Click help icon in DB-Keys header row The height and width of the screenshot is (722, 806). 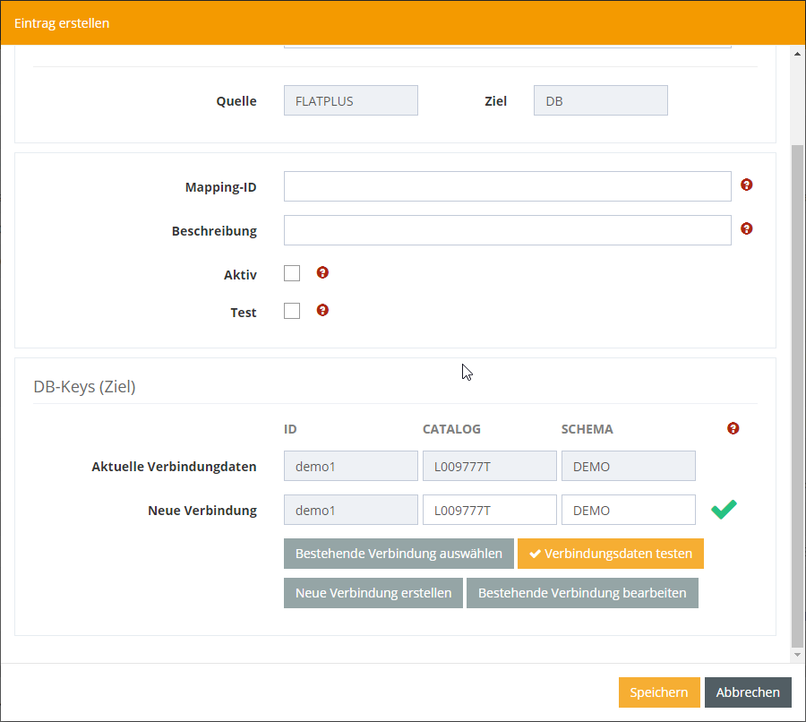(x=733, y=429)
